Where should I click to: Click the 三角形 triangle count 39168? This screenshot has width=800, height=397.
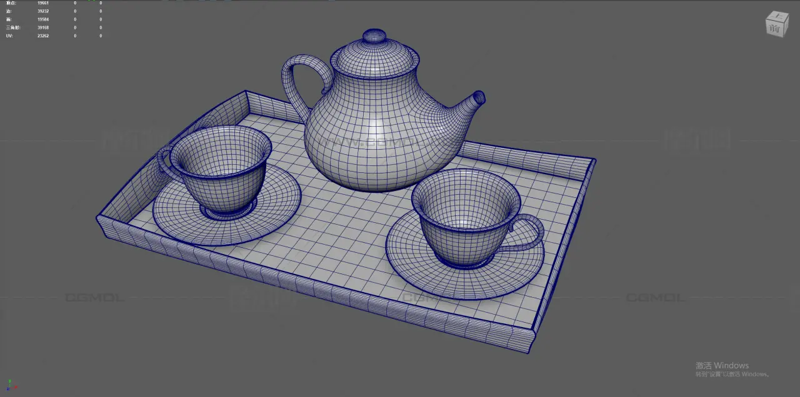(43, 27)
